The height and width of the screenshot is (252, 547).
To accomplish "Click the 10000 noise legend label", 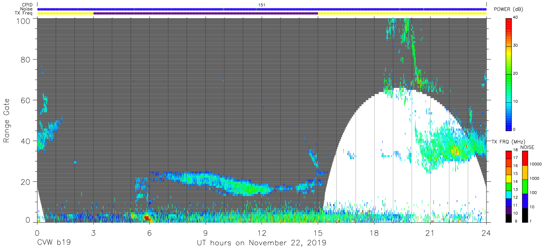I will [536, 164].
